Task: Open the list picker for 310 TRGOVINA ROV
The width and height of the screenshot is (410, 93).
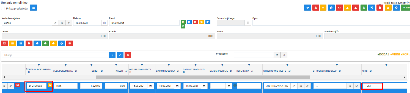Action: 301,86
